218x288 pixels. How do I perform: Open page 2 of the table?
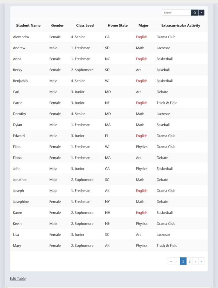189,261
